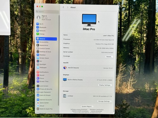Click the macOS Sequoia logo icon
The image size is (158, 118).
65,68
